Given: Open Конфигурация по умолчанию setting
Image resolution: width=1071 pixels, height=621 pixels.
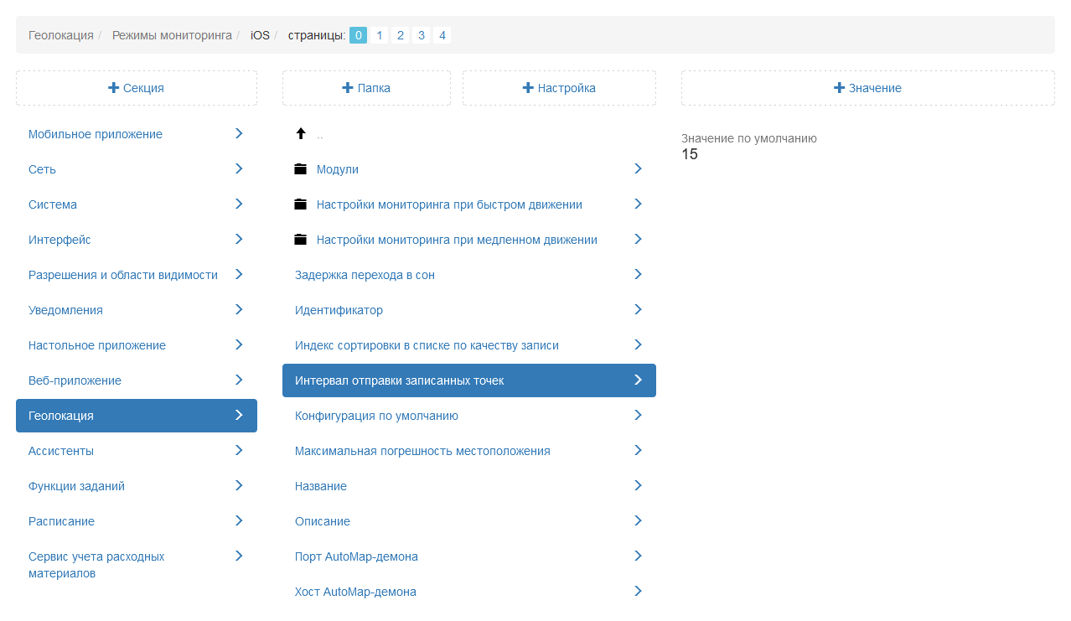Looking at the screenshot, I should tap(376, 416).
